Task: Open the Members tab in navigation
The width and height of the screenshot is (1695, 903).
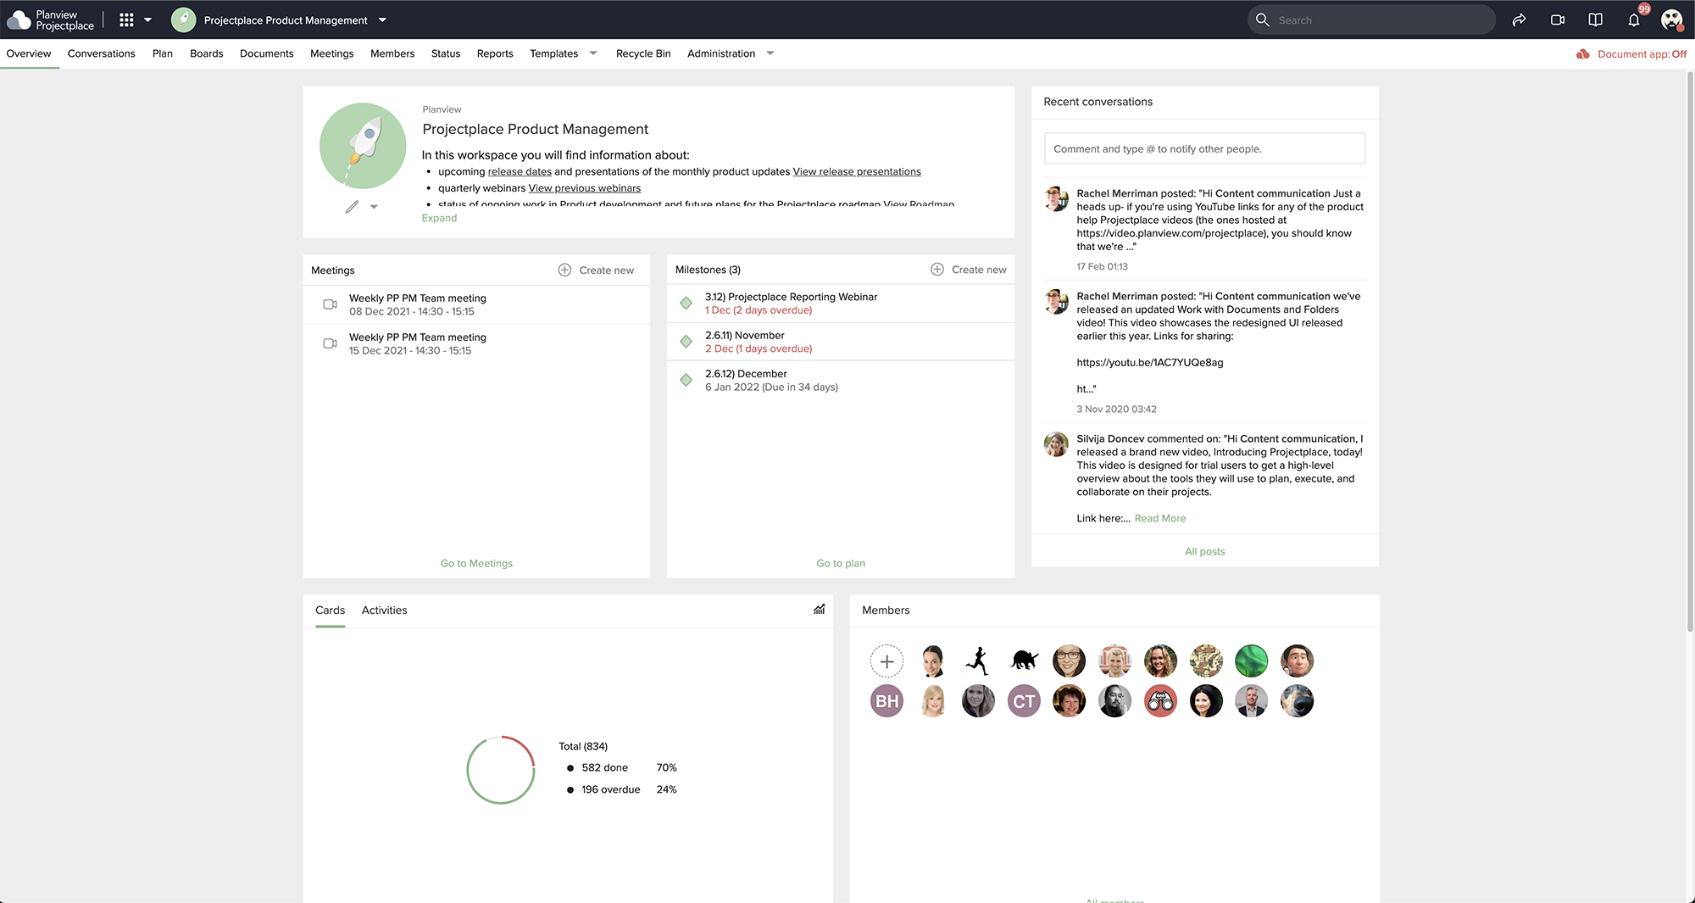Action: pos(392,53)
